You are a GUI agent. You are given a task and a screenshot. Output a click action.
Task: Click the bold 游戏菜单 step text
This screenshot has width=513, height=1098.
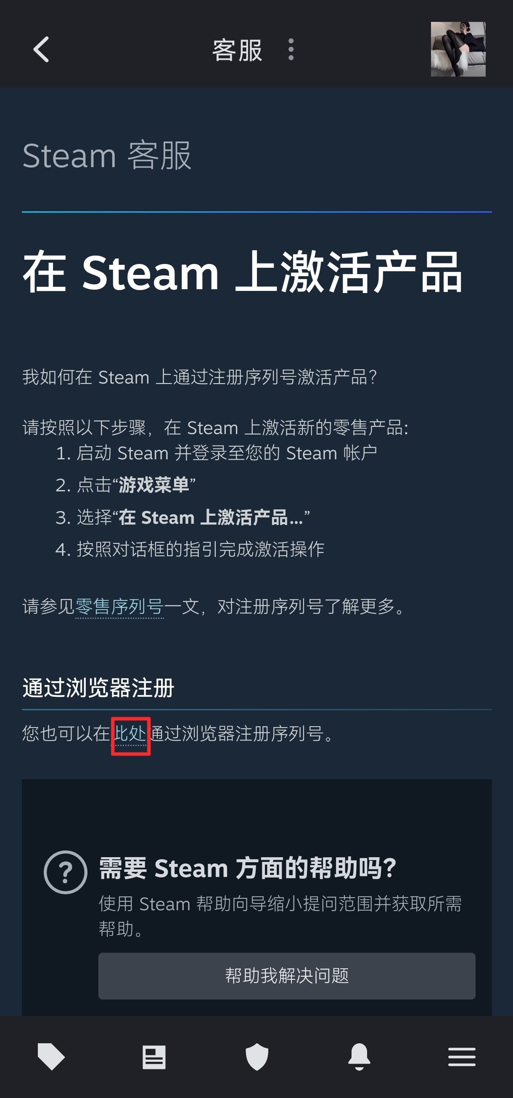(x=153, y=485)
